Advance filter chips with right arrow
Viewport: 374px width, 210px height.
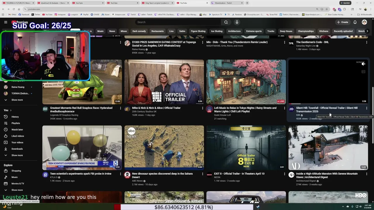pos(367,31)
